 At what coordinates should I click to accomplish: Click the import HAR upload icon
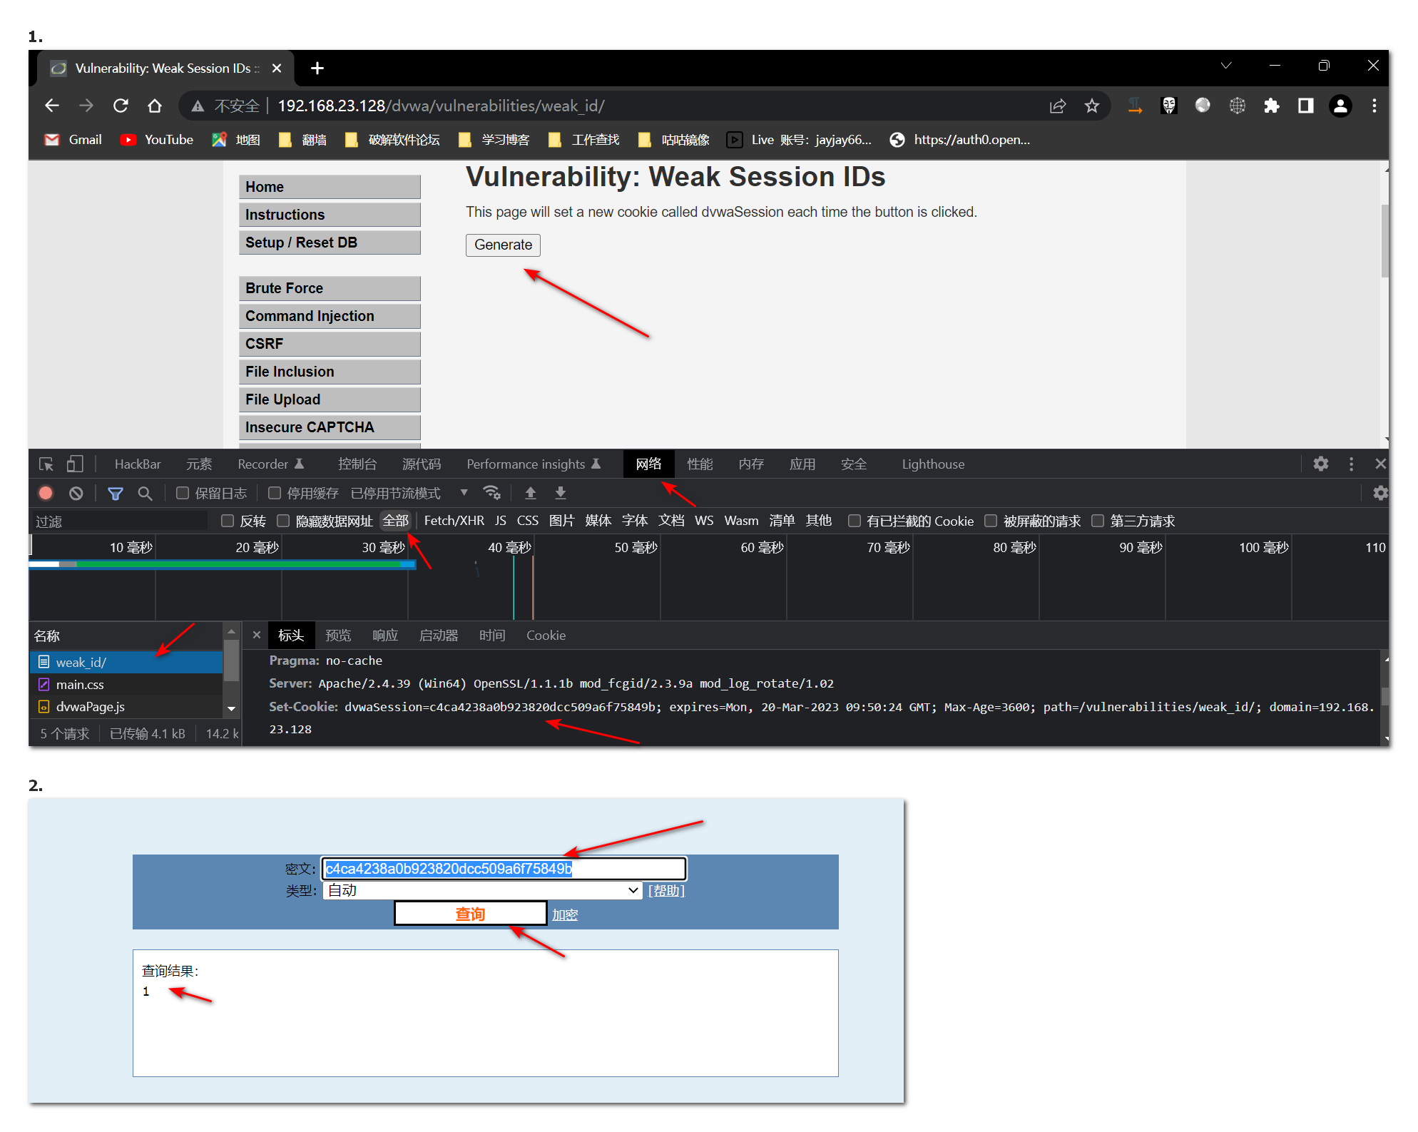click(530, 493)
